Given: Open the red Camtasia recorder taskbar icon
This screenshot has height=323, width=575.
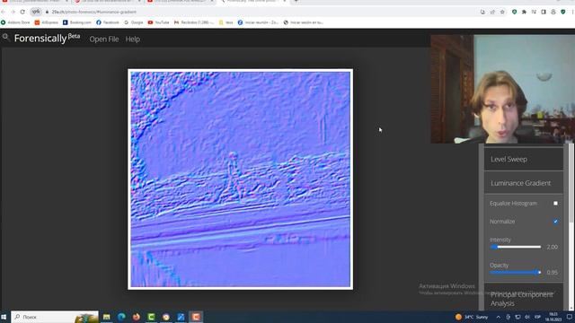Looking at the screenshot, I should 196,317.
